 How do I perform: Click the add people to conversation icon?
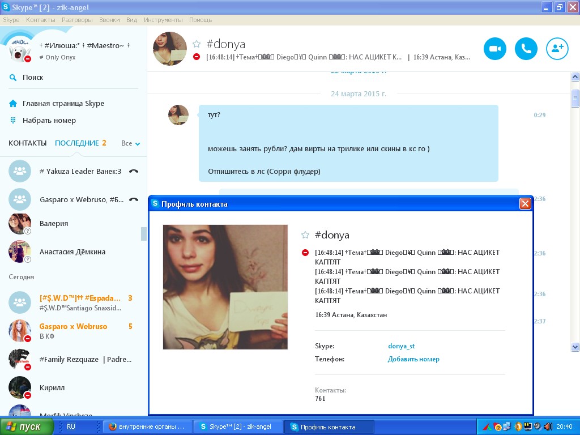pyautogui.click(x=557, y=49)
